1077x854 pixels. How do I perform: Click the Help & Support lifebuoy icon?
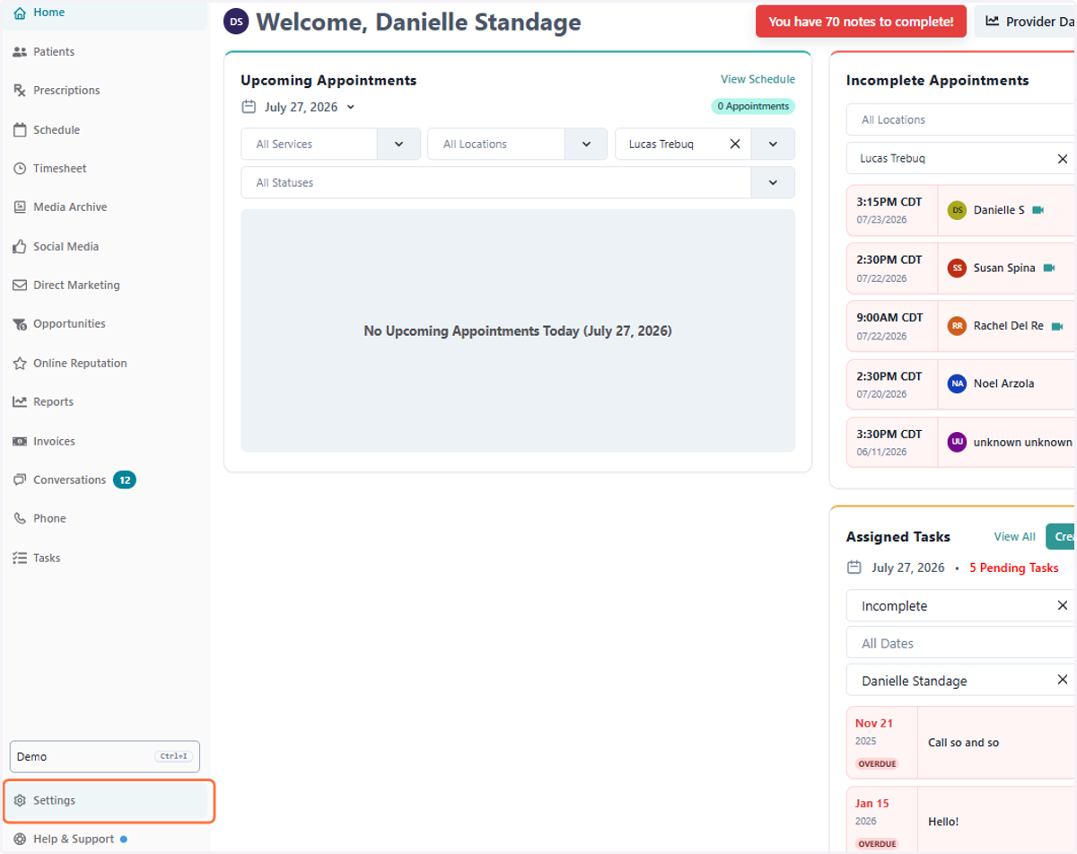coord(20,840)
